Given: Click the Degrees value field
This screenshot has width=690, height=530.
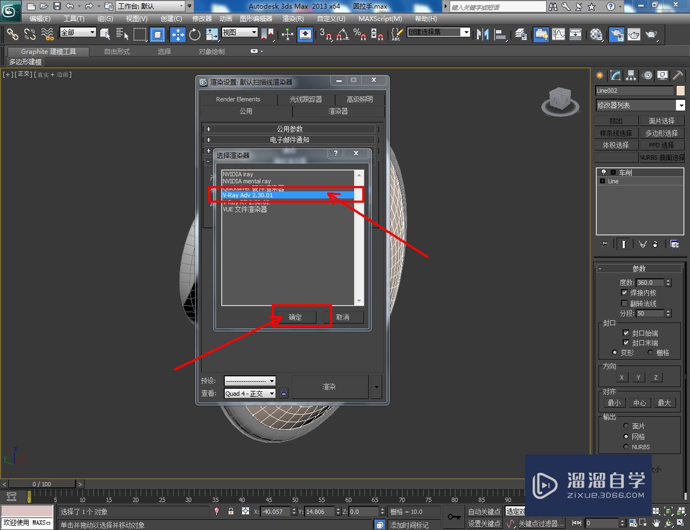Looking at the screenshot, I should tap(650, 283).
